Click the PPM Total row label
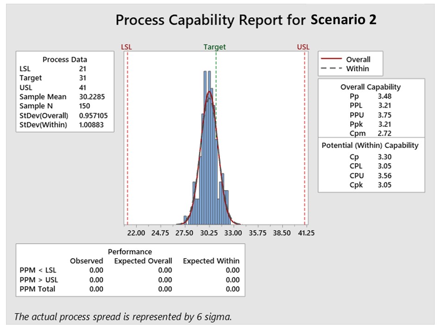The height and width of the screenshot is (333, 444). [37, 289]
